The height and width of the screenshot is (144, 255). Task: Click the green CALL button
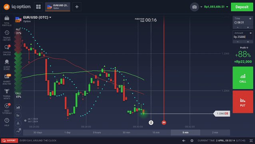tap(243, 78)
